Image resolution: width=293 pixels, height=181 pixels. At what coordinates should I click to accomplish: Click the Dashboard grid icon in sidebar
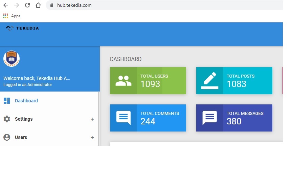pos(7,101)
